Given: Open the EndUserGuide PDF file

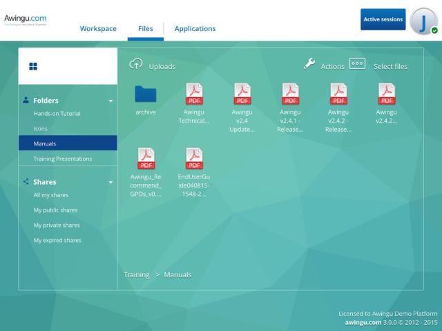Looking at the screenshot, I should [x=194, y=159].
